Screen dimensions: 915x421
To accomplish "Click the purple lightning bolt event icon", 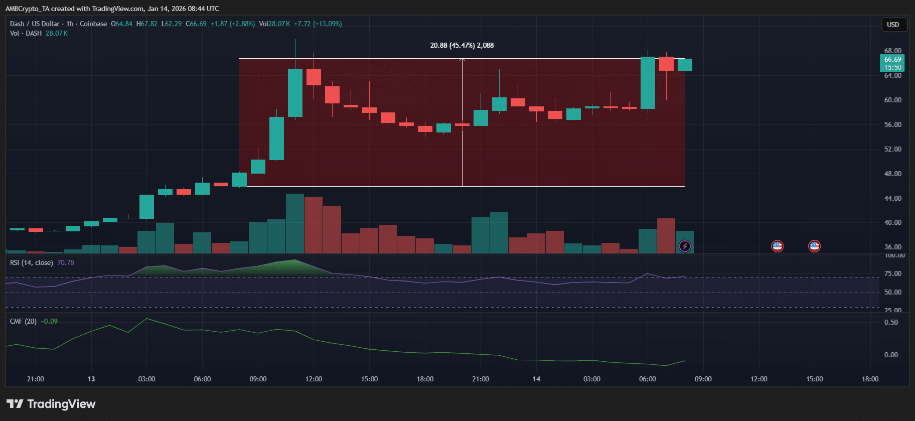I will 685,246.
